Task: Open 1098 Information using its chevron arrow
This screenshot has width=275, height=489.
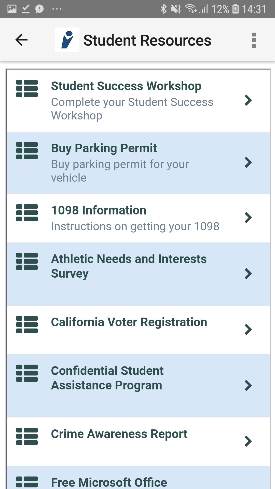Action: [248, 218]
